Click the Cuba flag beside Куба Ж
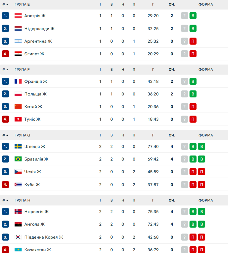This screenshot has height=256, width=228. (x=18, y=185)
